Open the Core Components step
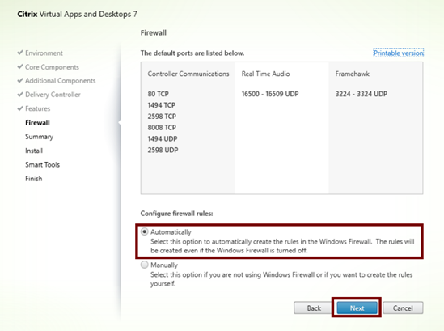444x331 pixels. coord(52,67)
